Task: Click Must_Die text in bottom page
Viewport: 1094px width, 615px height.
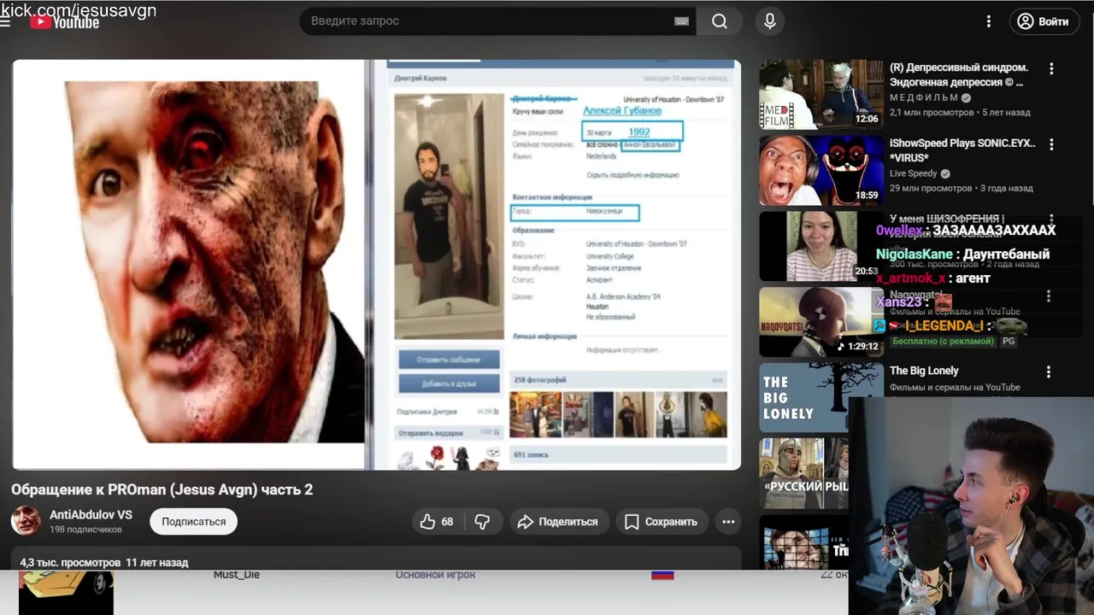Action: click(x=237, y=575)
